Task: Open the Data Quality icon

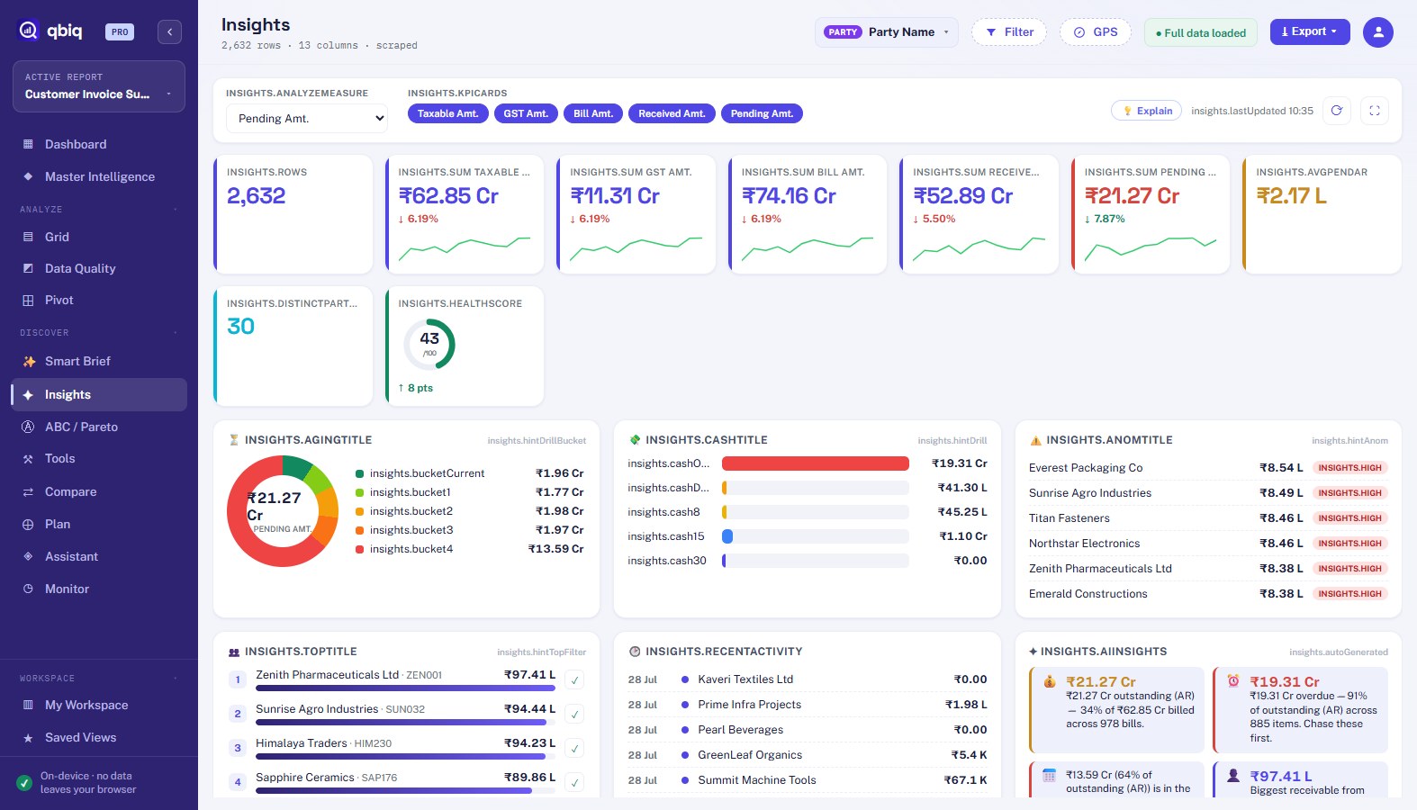Action: [28, 268]
